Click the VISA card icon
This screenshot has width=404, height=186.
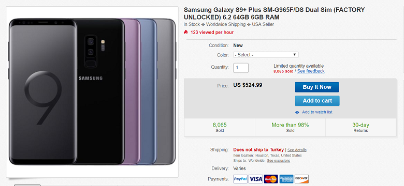click(255, 179)
